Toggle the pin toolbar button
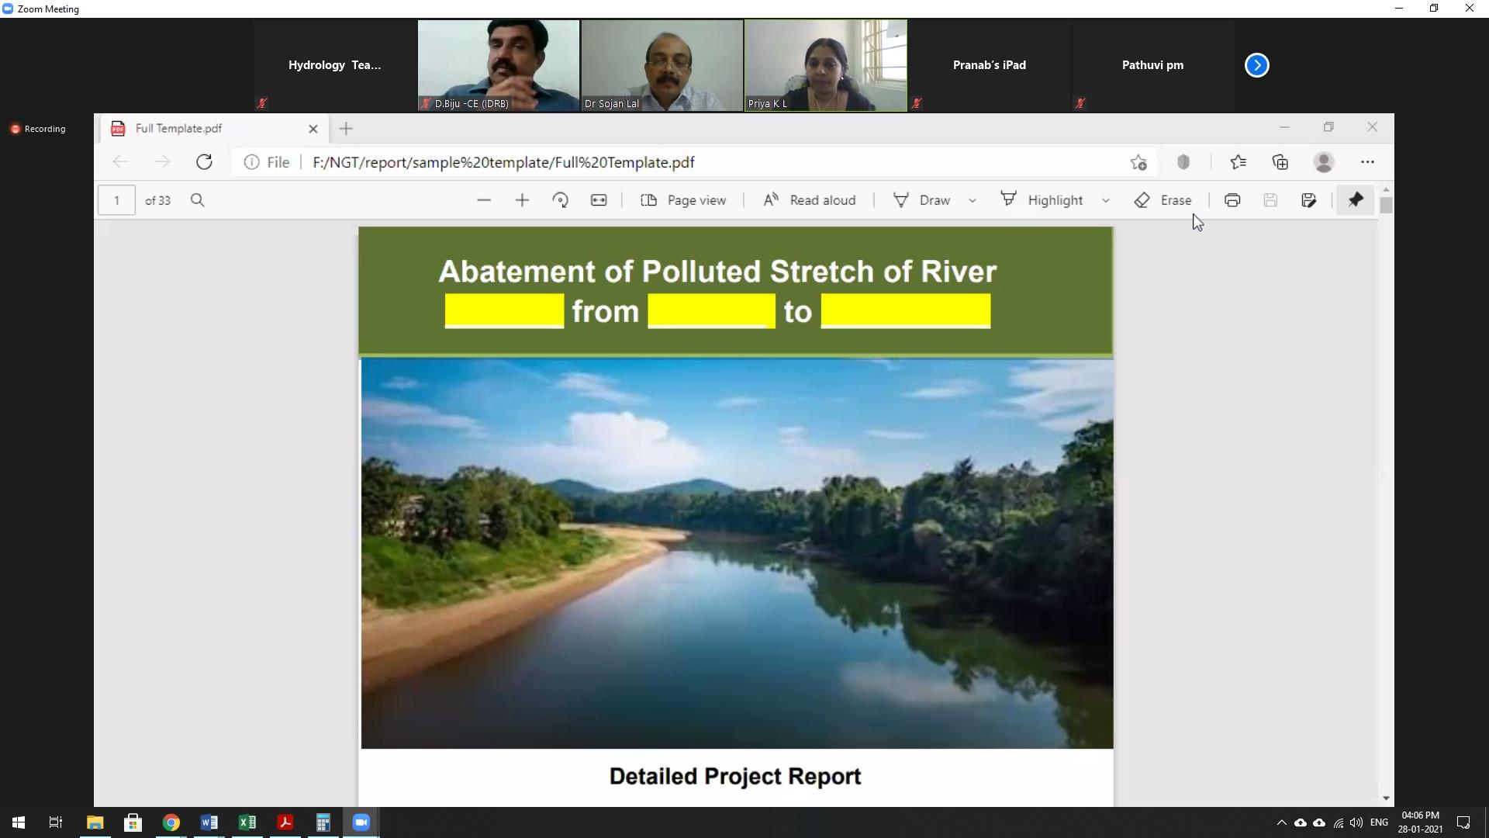 point(1356,200)
